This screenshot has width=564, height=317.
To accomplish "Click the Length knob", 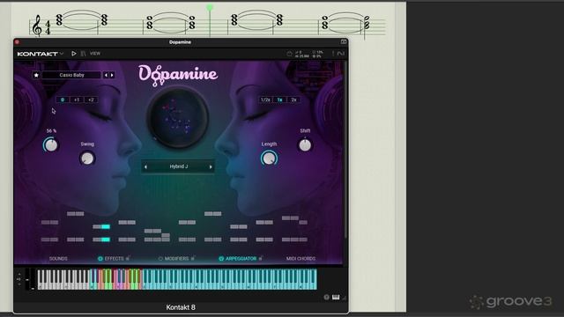I will (269, 158).
